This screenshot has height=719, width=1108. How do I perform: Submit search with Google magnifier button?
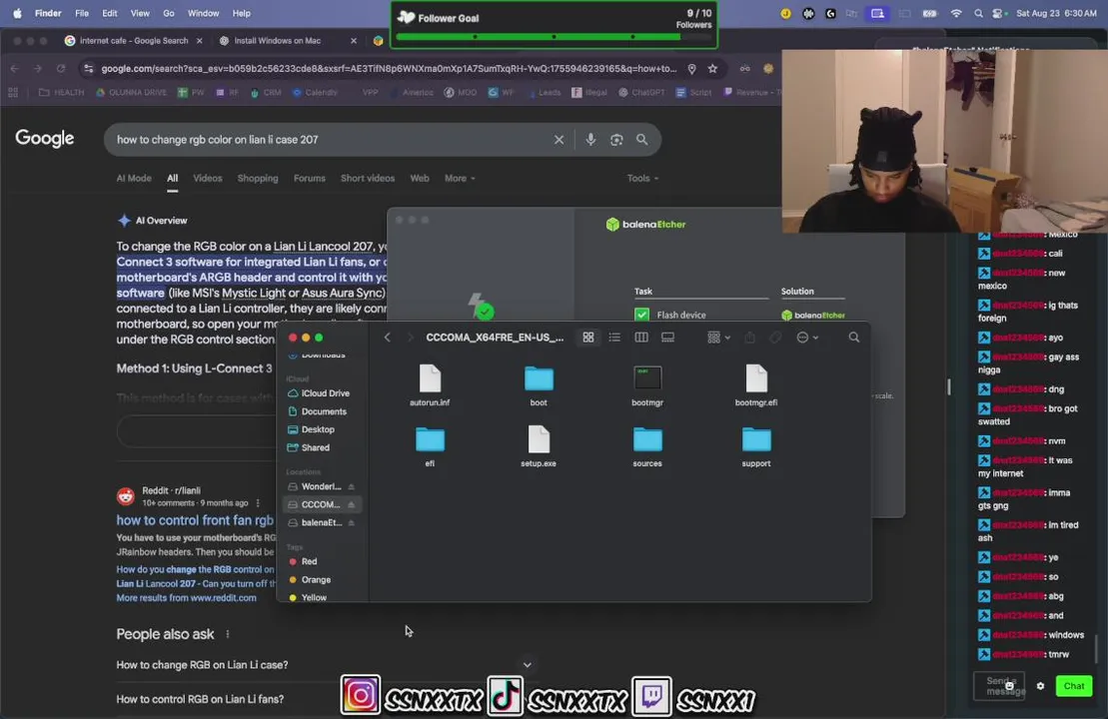click(641, 140)
